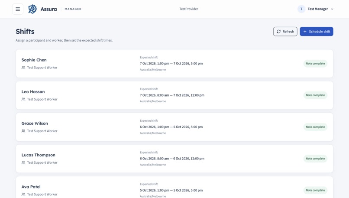This screenshot has width=349, height=198.
Task: Open Ava Patel's shift name
Action: [x=31, y=187]
